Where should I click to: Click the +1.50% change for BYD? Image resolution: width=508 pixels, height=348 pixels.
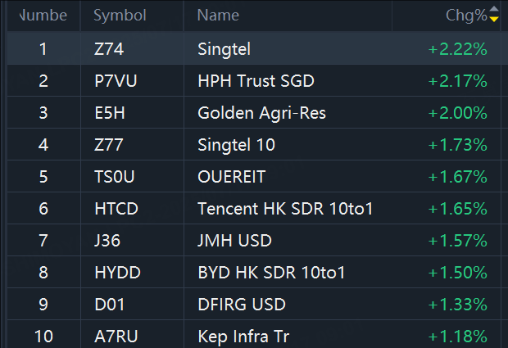coord(457,273)
